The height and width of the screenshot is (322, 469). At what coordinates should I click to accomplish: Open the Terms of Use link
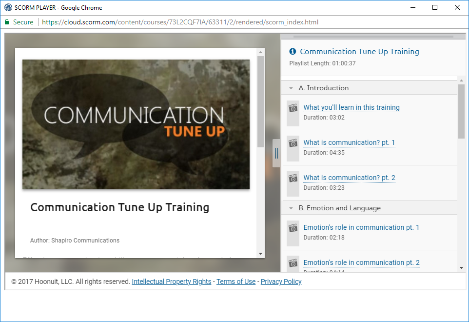click(236, 282)
